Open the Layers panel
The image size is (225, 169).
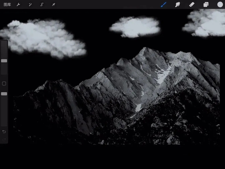[206, 5]
